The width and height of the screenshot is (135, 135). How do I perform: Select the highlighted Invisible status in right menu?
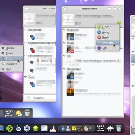108,43
